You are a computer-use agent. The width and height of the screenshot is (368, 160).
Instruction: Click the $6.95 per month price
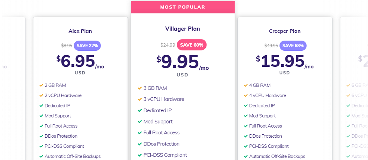(77, 61)
